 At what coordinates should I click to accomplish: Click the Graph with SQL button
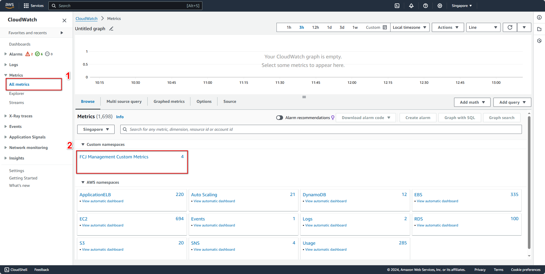pyautogui.click(x=459, y=118)
